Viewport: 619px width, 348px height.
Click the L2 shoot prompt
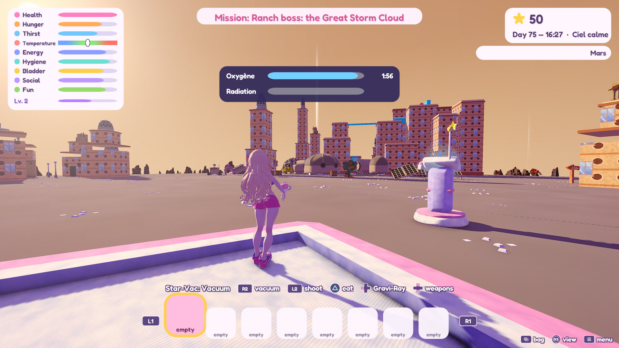coord(305,288)
